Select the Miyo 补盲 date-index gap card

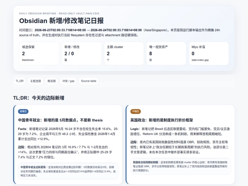[x=209, y=53]
